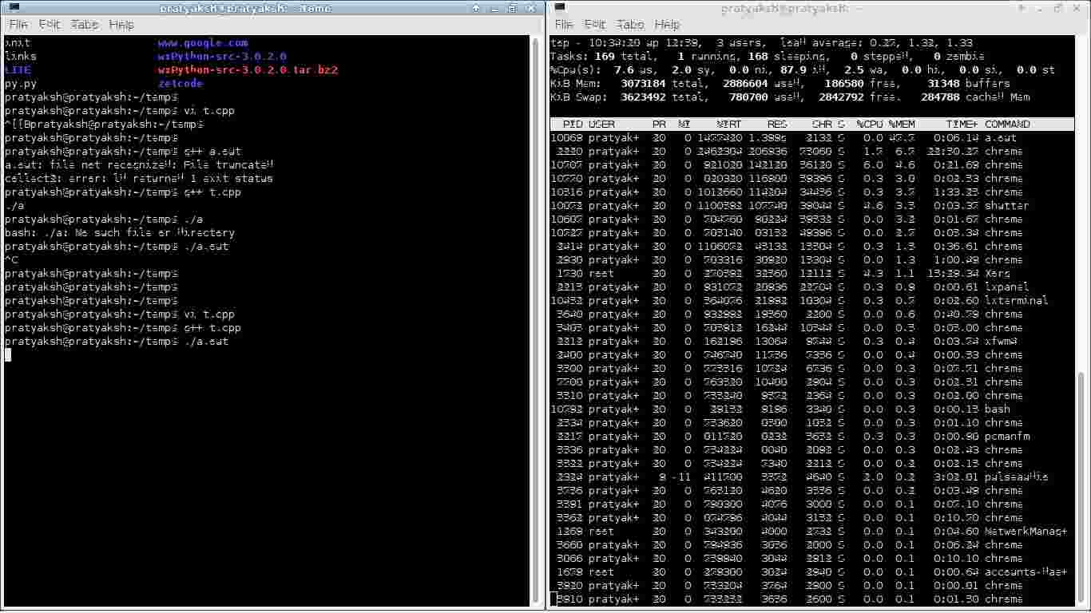Close the right top terminal window

pos(1077,8)
